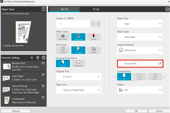170x113 pixels.
Task: Click shared icon on Save Paper favorite
Action: (x=43, y=75)
